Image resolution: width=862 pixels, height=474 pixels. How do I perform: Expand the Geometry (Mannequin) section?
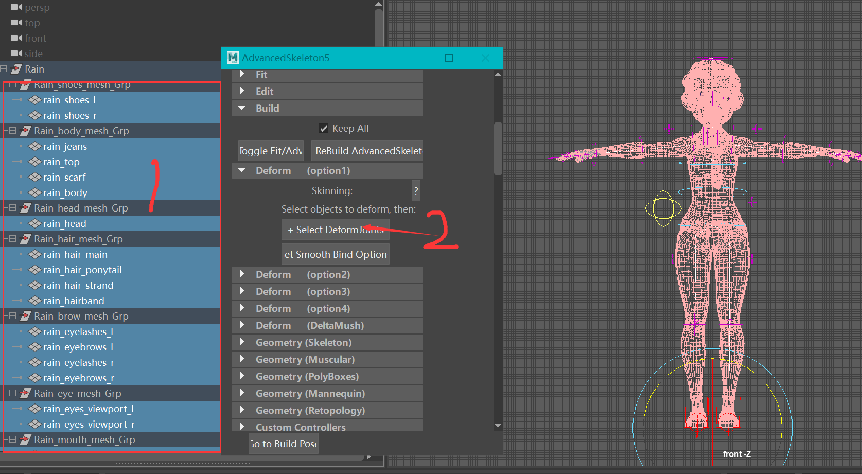point(242,393)
